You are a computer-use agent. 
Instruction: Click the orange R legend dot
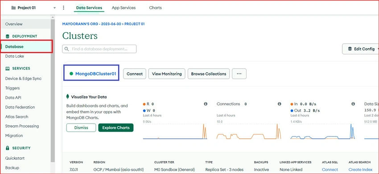tap(144, 104)
